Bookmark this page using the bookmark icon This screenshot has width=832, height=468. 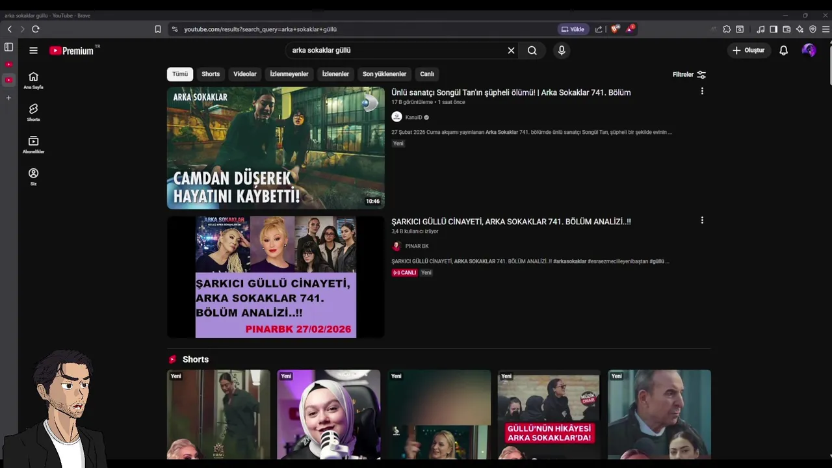click(x=158, y=29)
